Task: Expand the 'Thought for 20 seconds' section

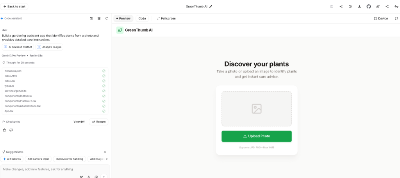Action: (20, 63)
